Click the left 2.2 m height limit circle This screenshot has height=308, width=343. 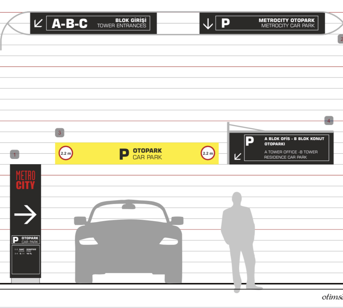coord(66,153)
